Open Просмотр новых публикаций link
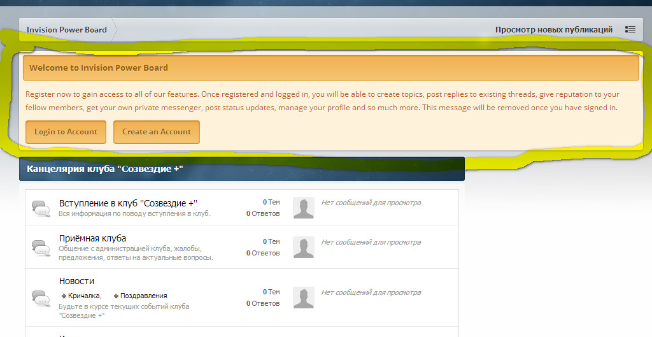Screen dimensions: 652x337 [x=553, y=30]
